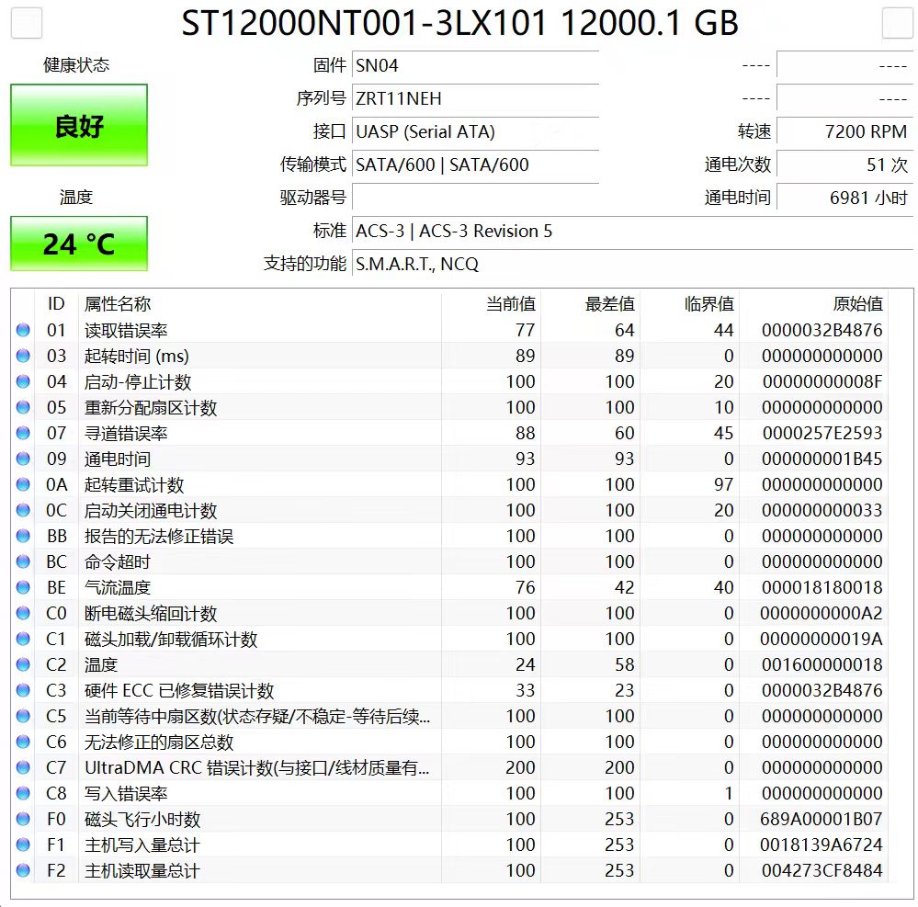918x907 pixels.
Task: Click the status icon for 气流温度
Action: 23,587
